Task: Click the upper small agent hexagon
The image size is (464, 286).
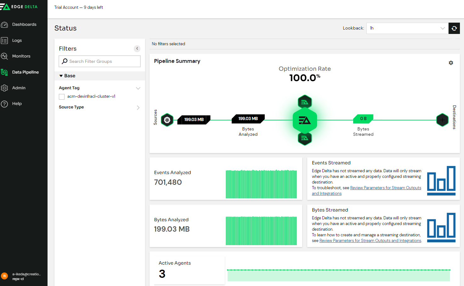Action: (x=305, y=102)
